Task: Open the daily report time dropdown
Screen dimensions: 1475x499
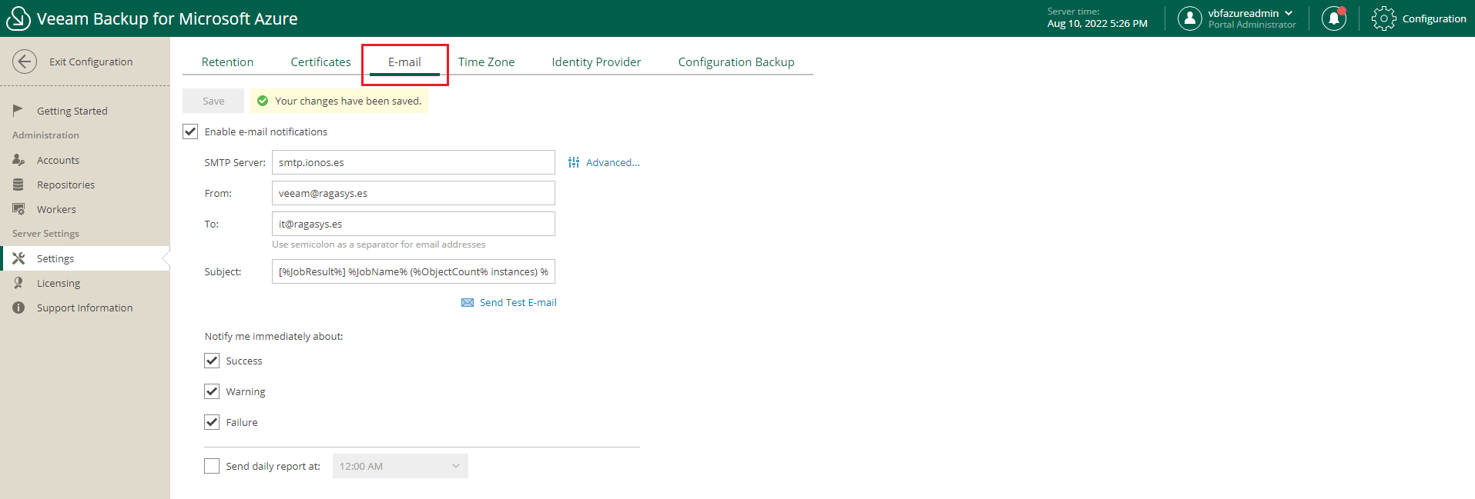Action: point(401,466)
